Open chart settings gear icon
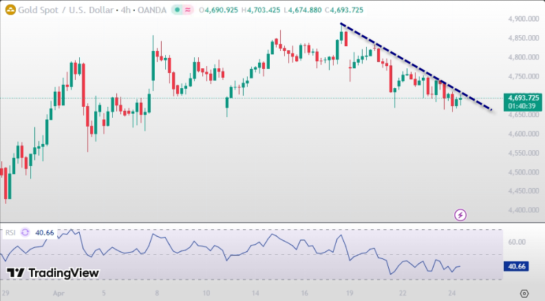 coord(524,293)
